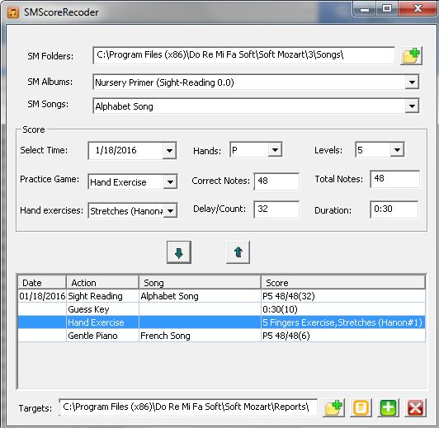
Task: Browse for SM Folders with folder icon
Action: click(x=411, y=56)
